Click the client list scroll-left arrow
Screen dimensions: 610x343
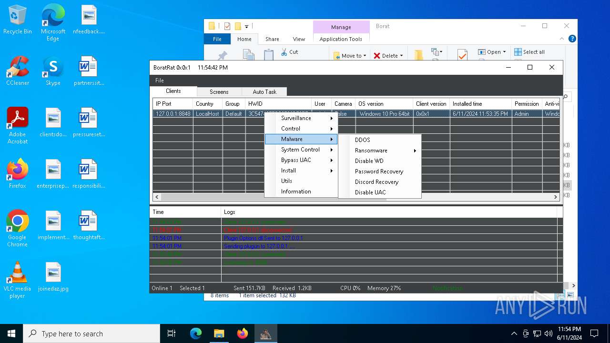point(157,197)
